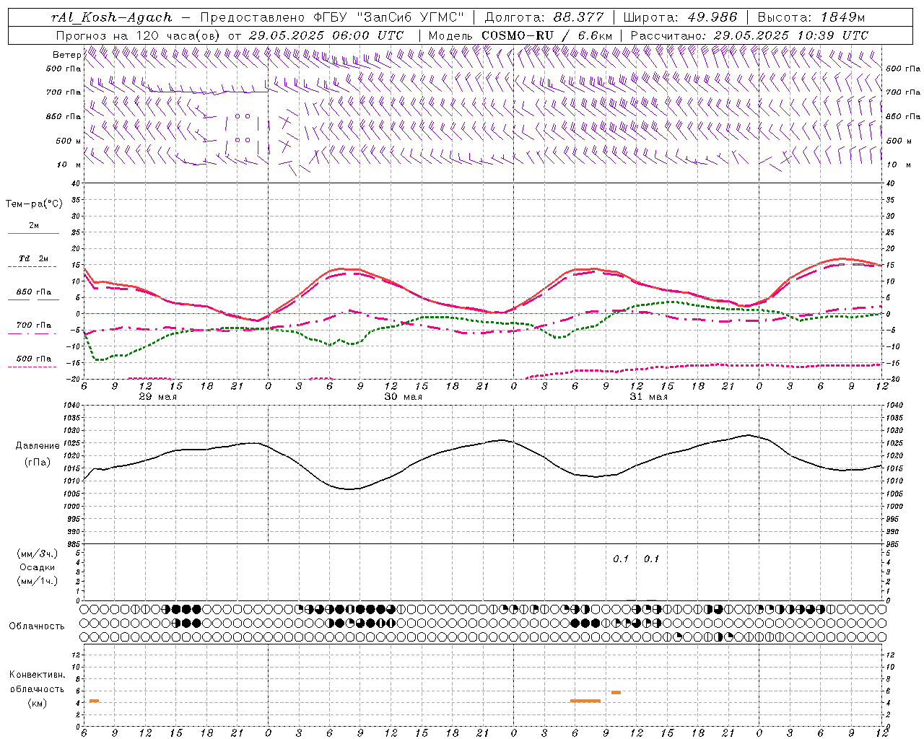Click the 'Рассчитано: 29.05.2025 10:39 UTC' timestamp
Screen dimensions: 924x739
749,35
